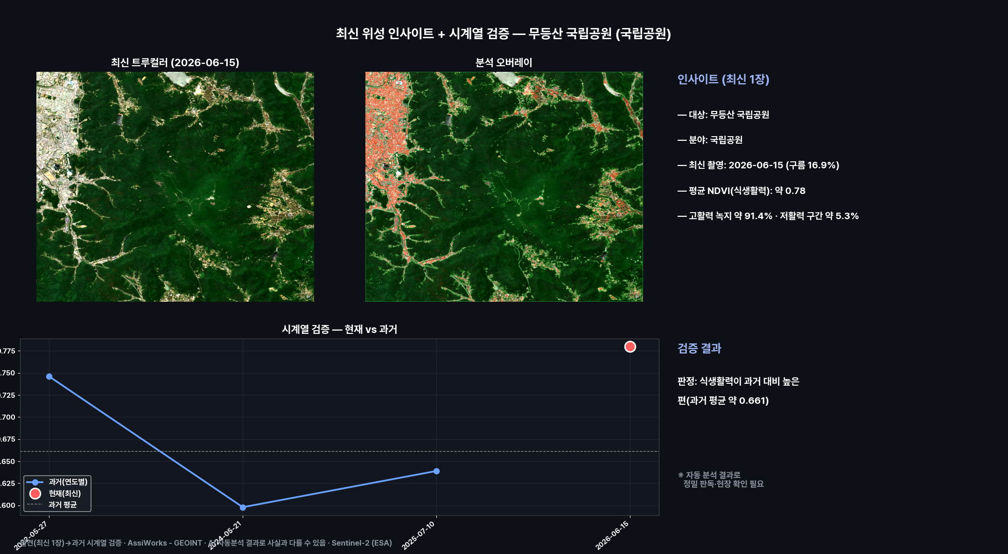1008x554 pixels.
Task: Click the 최신 촬영 2026-06-15 cloud 16.9% line
Action: pyautogui.click(x=758, y=165)
